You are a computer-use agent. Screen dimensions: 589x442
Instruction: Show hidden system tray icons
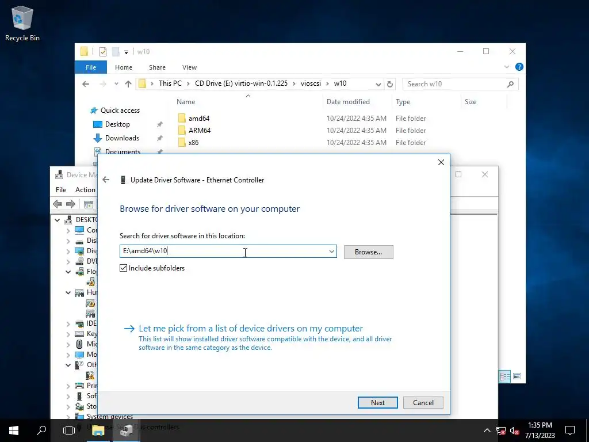coord(487,430)
